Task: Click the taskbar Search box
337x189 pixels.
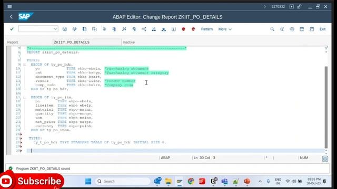Action: [123, 181]
